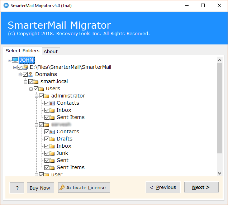
Task: Collapse the user node at bottom
Action: [36, 175]
